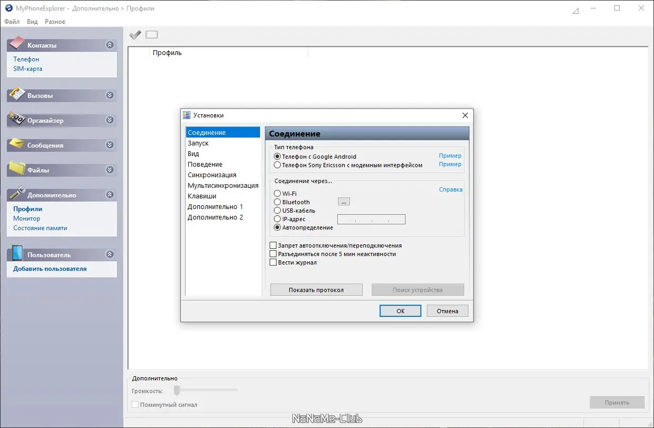Select Автоопределение radio button
This screenshot has height=428, width=654.
[x=277, y=227]
